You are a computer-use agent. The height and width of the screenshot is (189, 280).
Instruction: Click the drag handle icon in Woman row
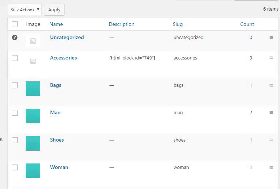[x=271, y=167]
